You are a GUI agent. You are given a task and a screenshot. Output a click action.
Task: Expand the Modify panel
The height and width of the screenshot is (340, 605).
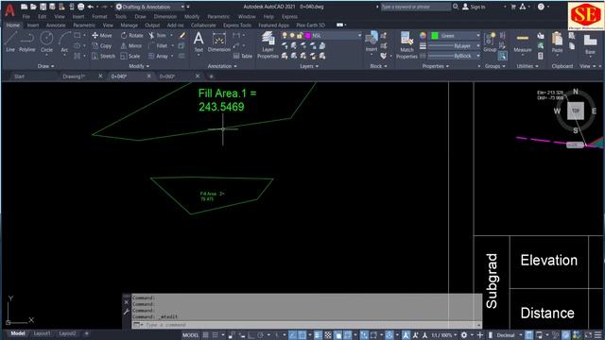[139, 66]
